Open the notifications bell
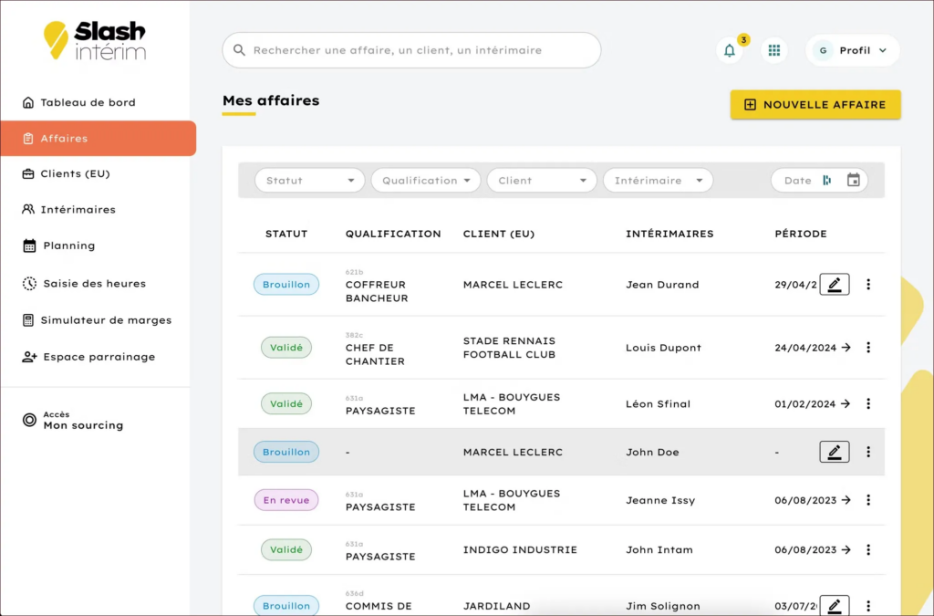This screenshot has height=616, width=934. [x=729, y=50]
